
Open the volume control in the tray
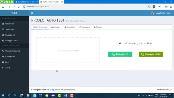152,96
